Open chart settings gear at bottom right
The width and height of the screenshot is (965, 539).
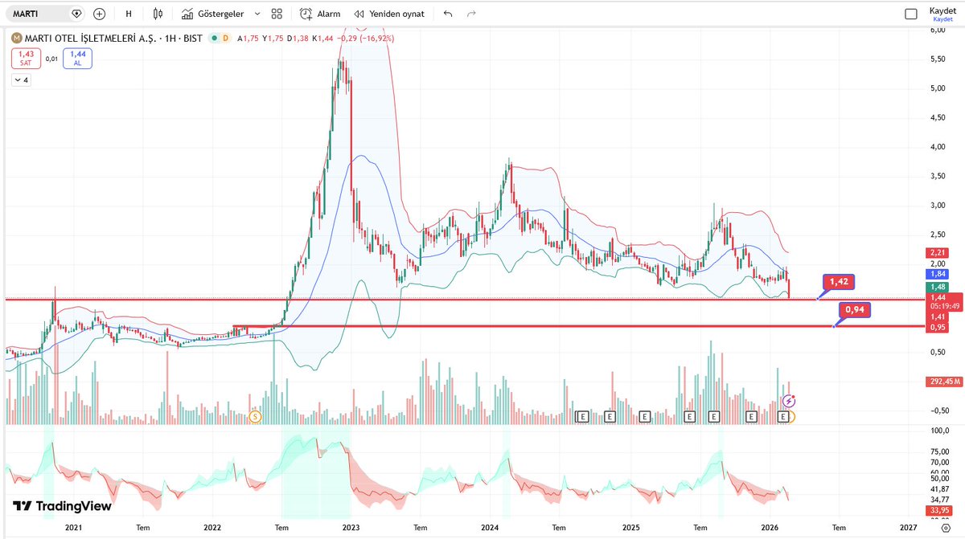coord(946,528)
